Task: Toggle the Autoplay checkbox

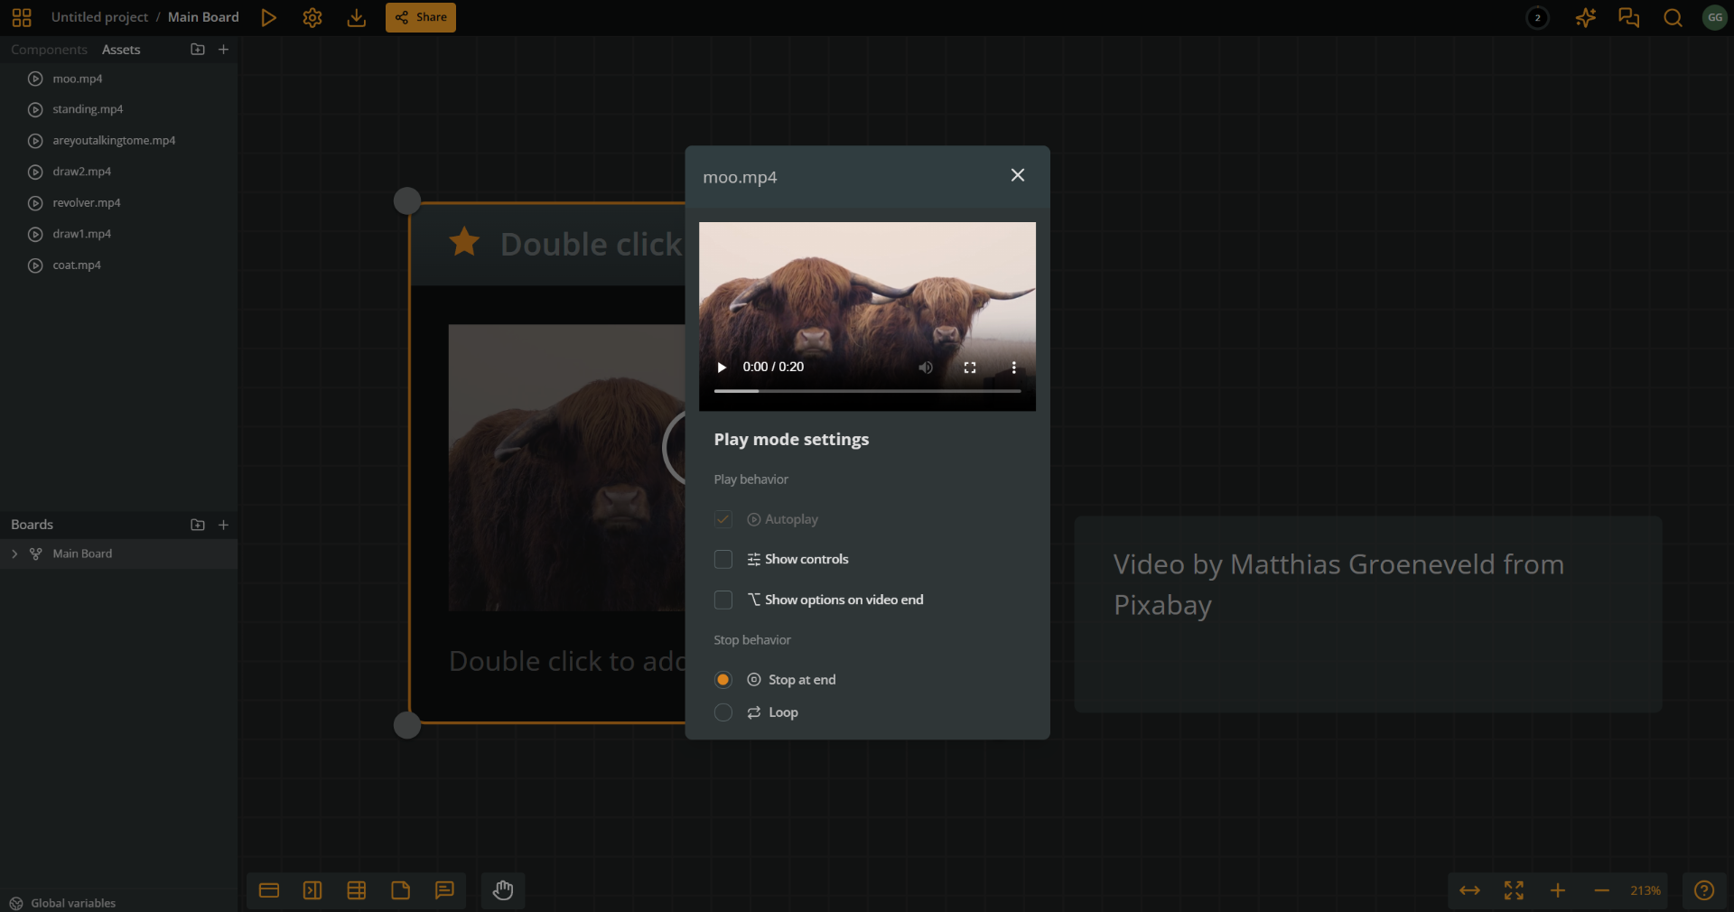Action: 723,519
